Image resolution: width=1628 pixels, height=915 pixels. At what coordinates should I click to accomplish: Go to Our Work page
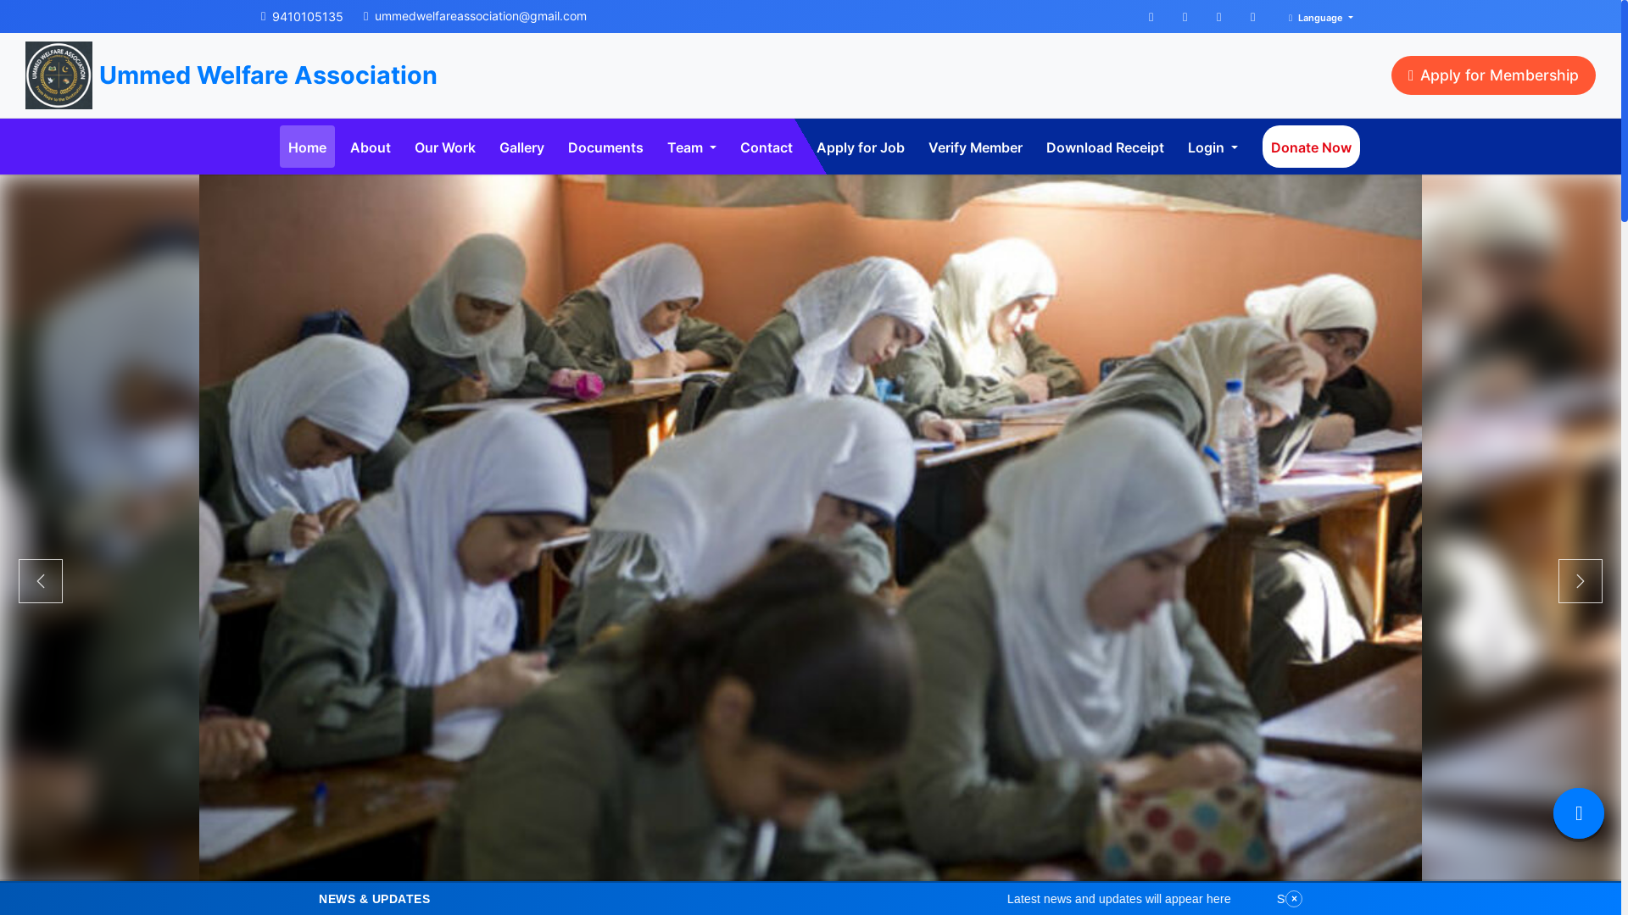(x=444, y=147)
